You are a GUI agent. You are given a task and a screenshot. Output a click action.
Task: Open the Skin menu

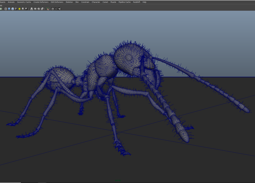coord(77,2)
